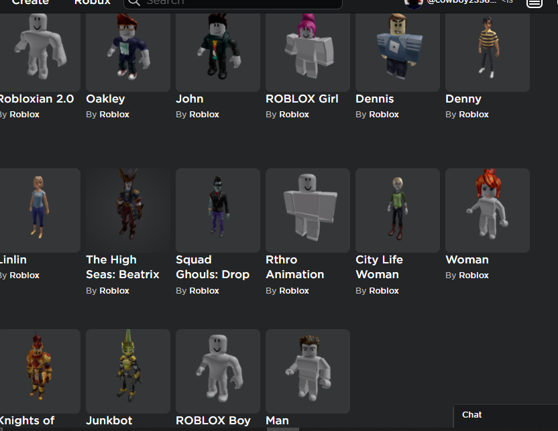Open the Man avatar thumbnail
Image resolution: width=558 pixels, height=431 pixels.
[x=308, y=371]
